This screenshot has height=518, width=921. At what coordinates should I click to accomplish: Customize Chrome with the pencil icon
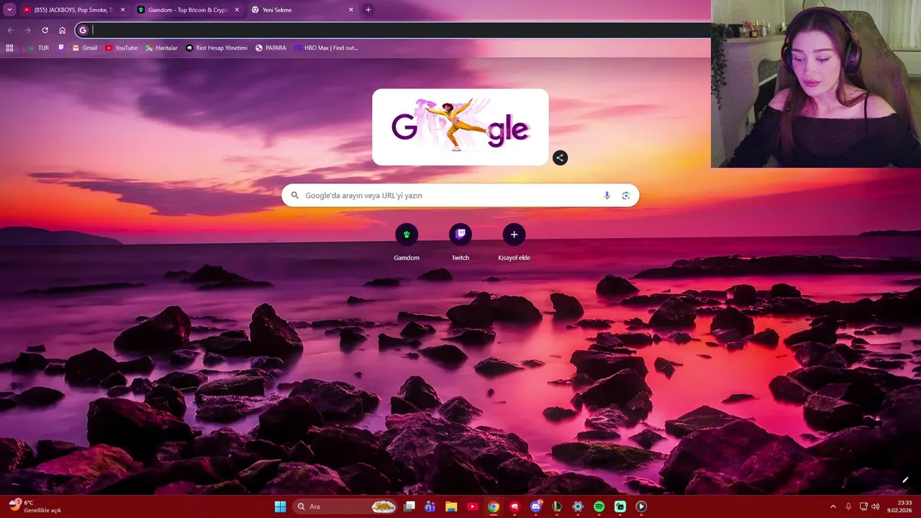point(905,480)
